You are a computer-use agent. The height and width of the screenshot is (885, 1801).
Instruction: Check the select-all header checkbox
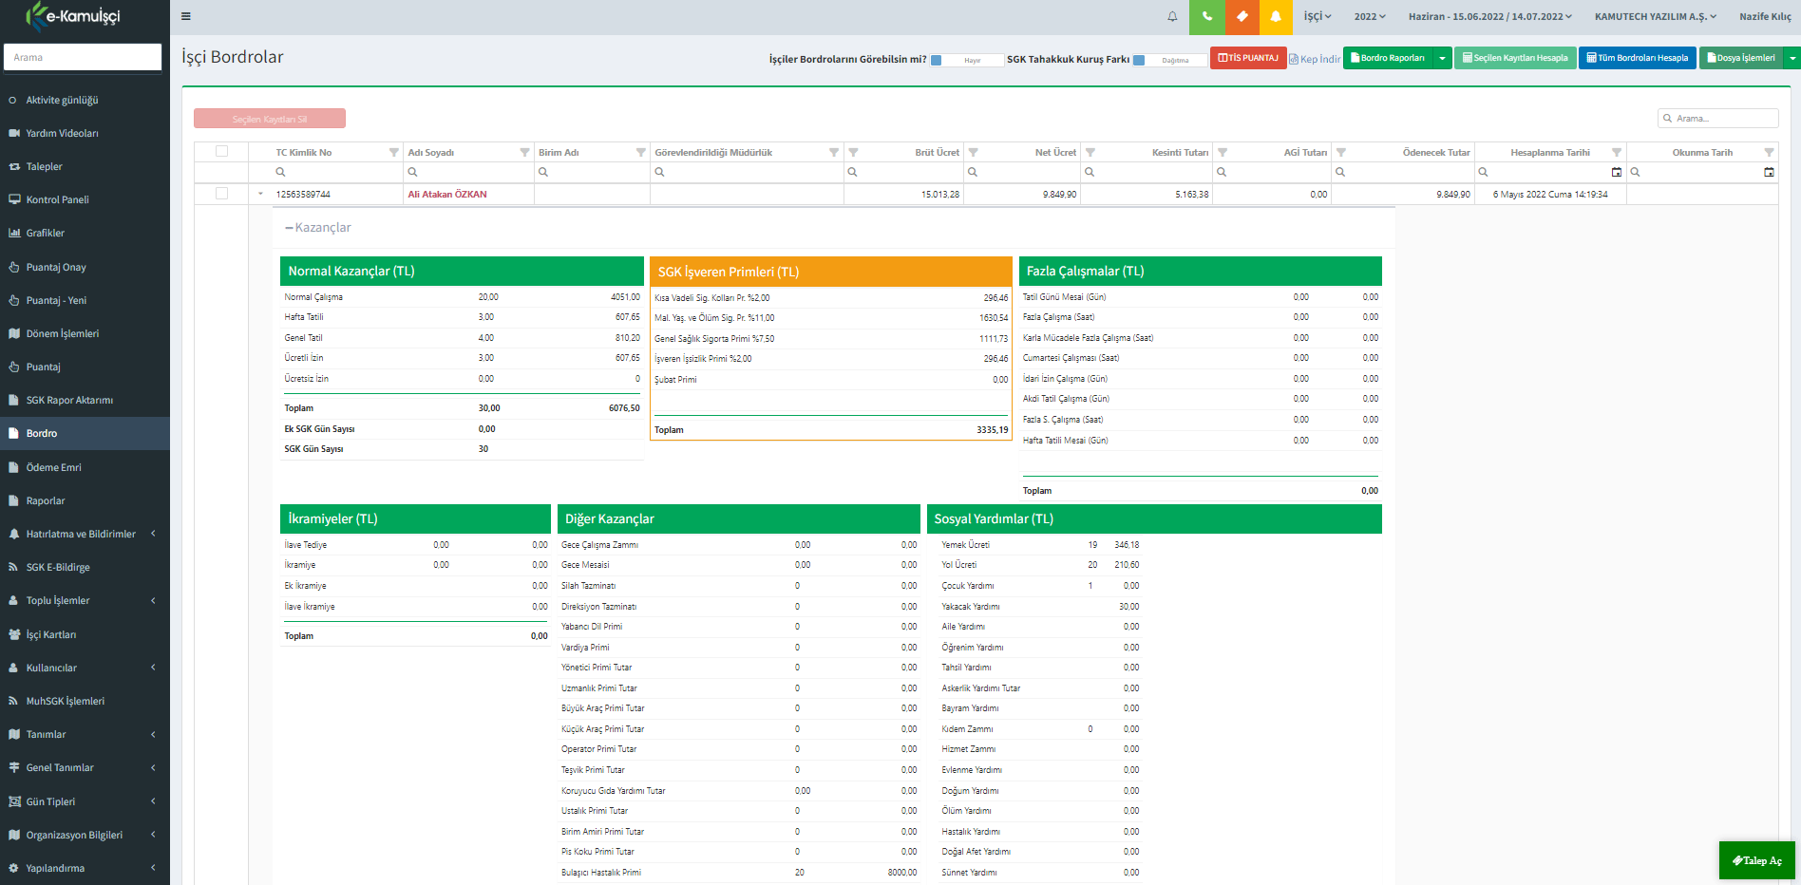pyautogui.click(x=221, y=152)
